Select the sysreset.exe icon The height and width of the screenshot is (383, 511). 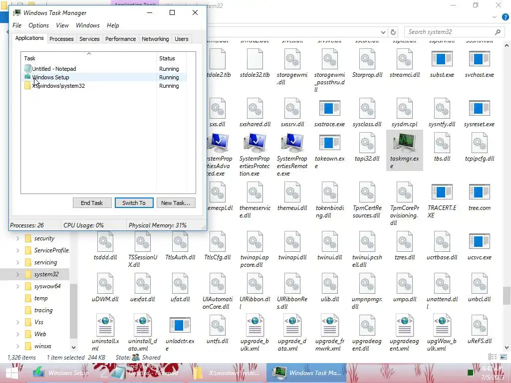pyautogui.click(x=479, y=109)
